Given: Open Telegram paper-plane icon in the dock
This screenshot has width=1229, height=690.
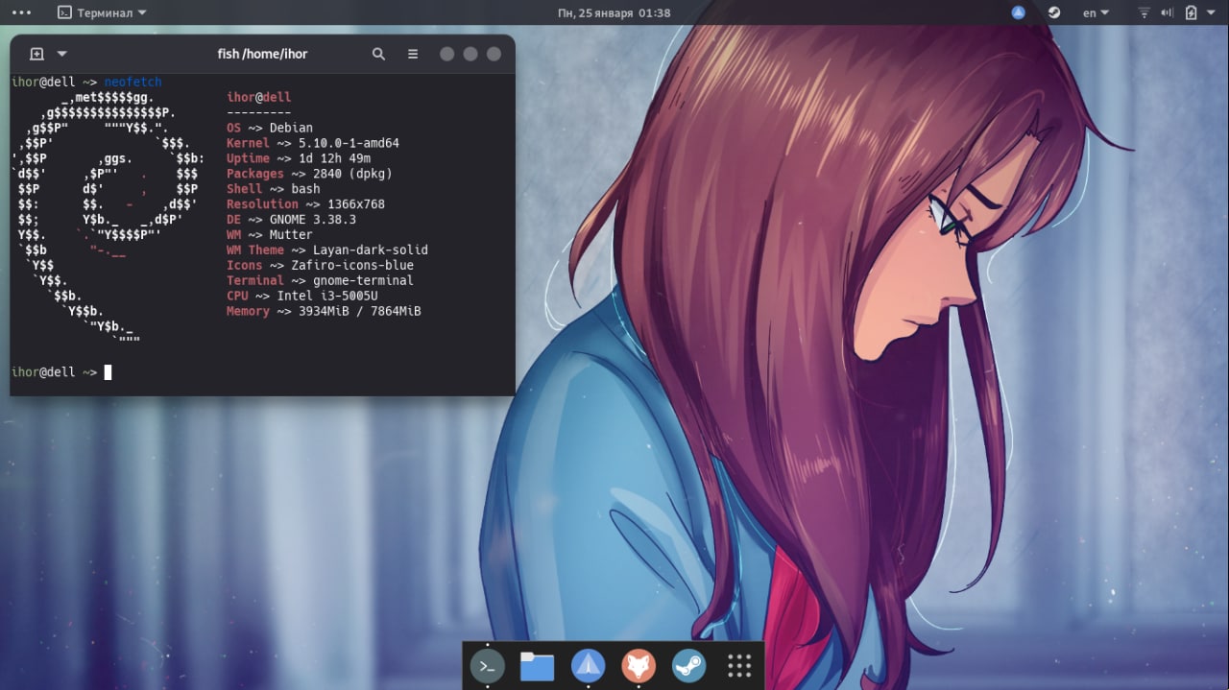Looking at the screenshot, I should tap(588, 666).
